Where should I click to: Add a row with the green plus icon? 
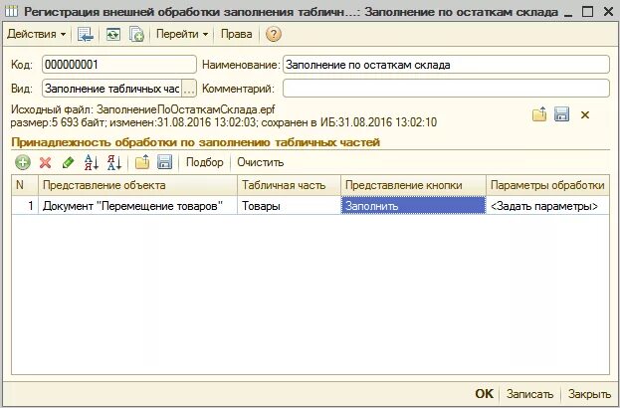click(x=23, y=162)
